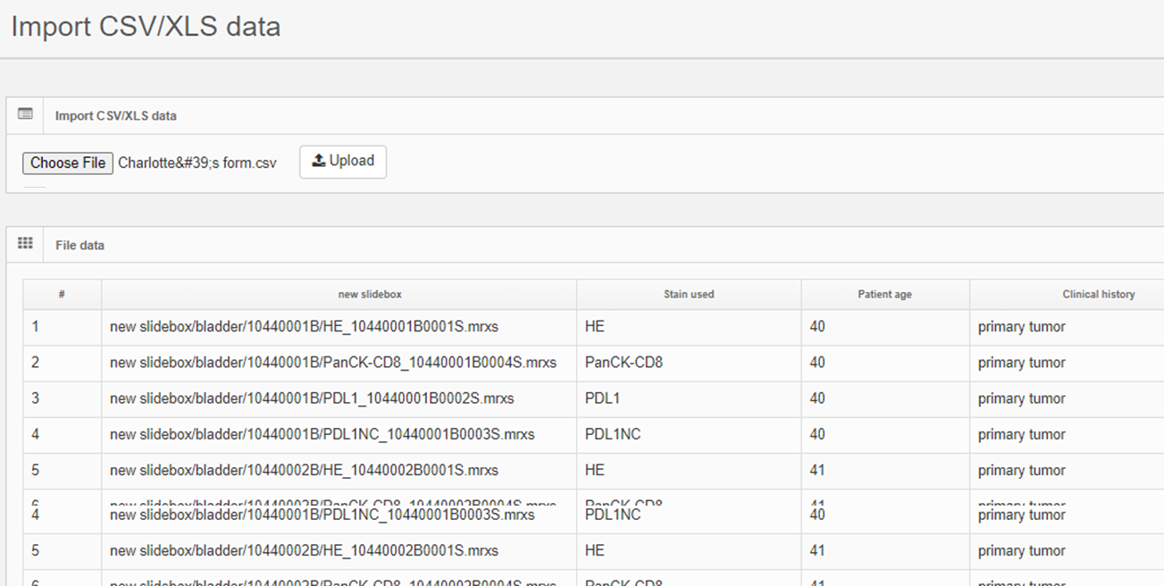Click patient age '40' in row 1
The width and height of the screenshot is (1164, 586).
[817, 327]
